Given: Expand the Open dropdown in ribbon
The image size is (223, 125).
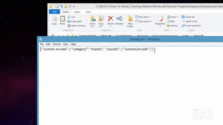Looking at the screenshot, I should [172, 17].
